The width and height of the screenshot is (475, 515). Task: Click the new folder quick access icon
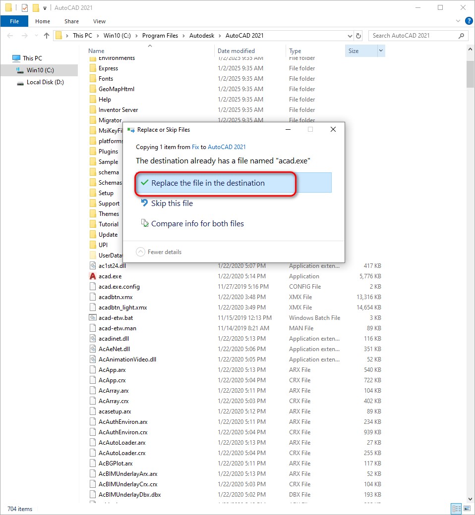click(36, 7)
